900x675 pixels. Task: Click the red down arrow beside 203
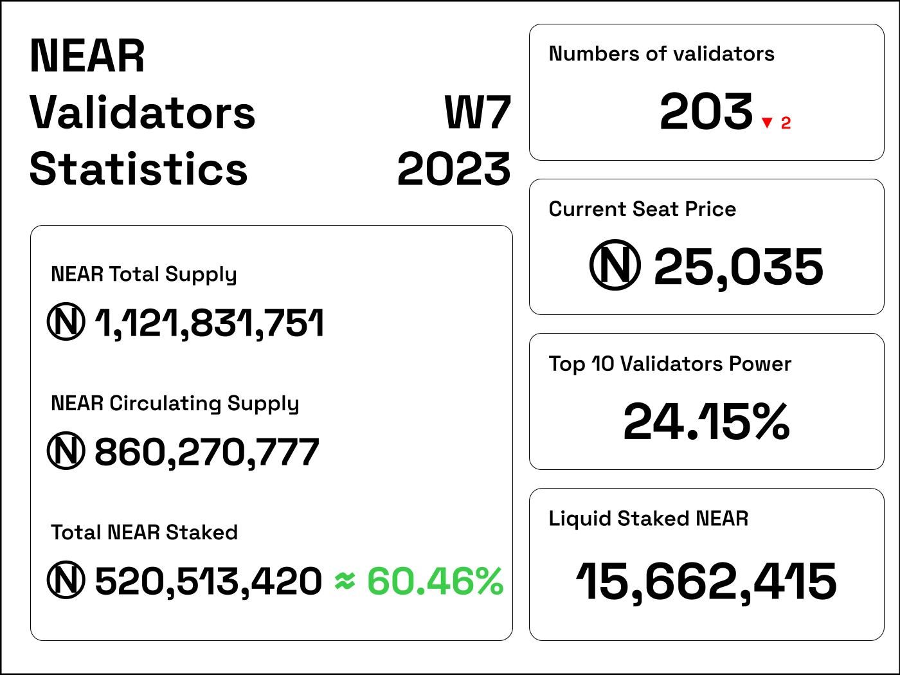point(766,123)
